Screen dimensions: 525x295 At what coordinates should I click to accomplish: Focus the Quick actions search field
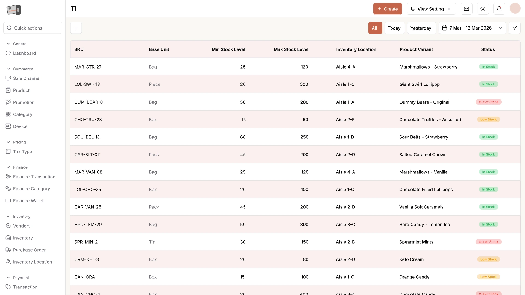[33, 28]
